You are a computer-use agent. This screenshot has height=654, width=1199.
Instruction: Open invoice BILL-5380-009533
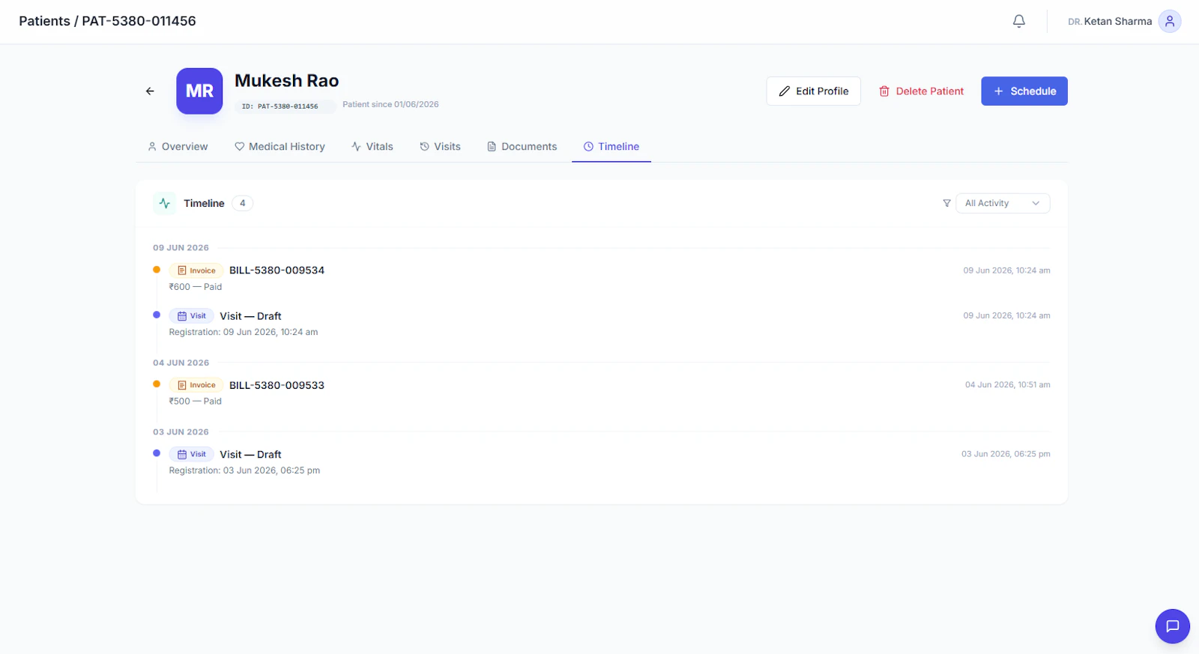click(x=277, y=385)
